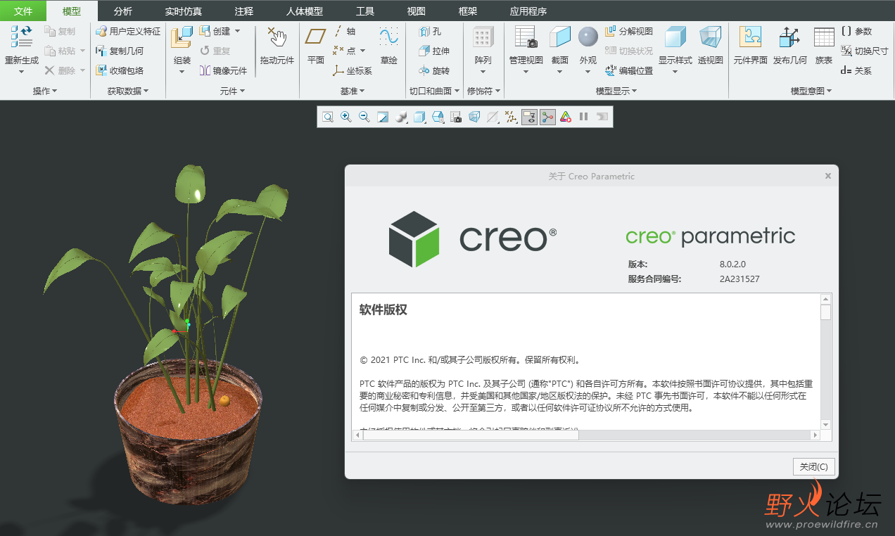
Task: Expand the Operations (操作) group dropdown
Action: [45, 91]
